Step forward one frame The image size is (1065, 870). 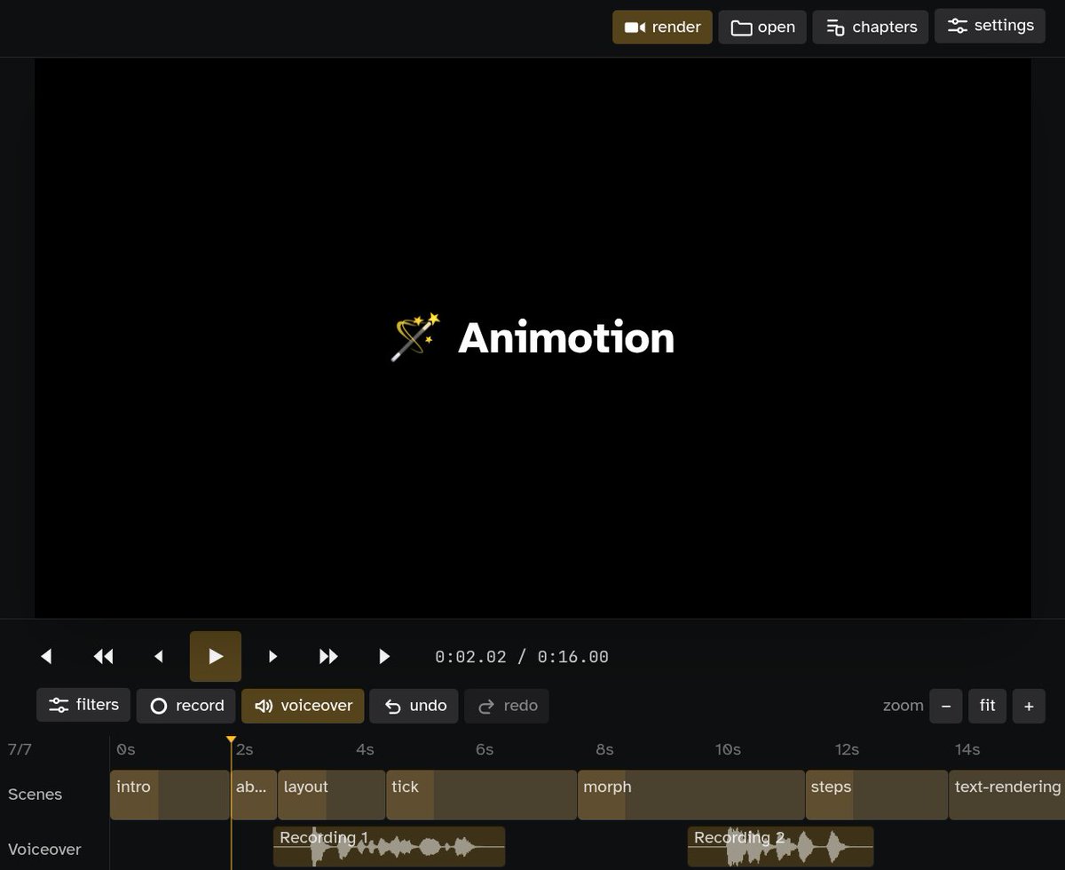[272, 657]
